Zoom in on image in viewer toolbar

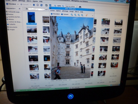coord(72,15)
